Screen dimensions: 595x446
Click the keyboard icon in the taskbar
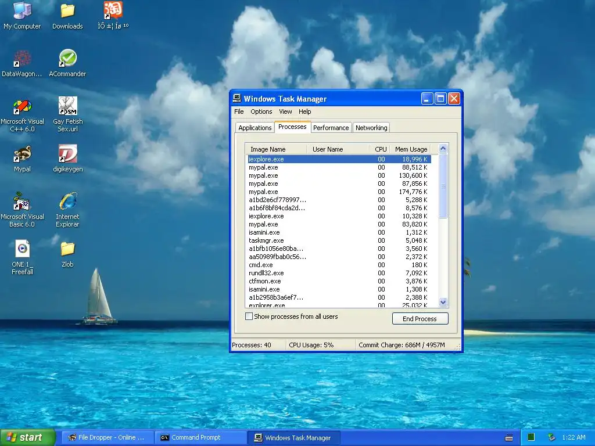(509, 438)
